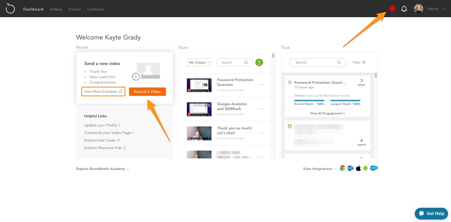The image size is (451, 222).
Task: Click Get Help chat button
Action: 431,213
